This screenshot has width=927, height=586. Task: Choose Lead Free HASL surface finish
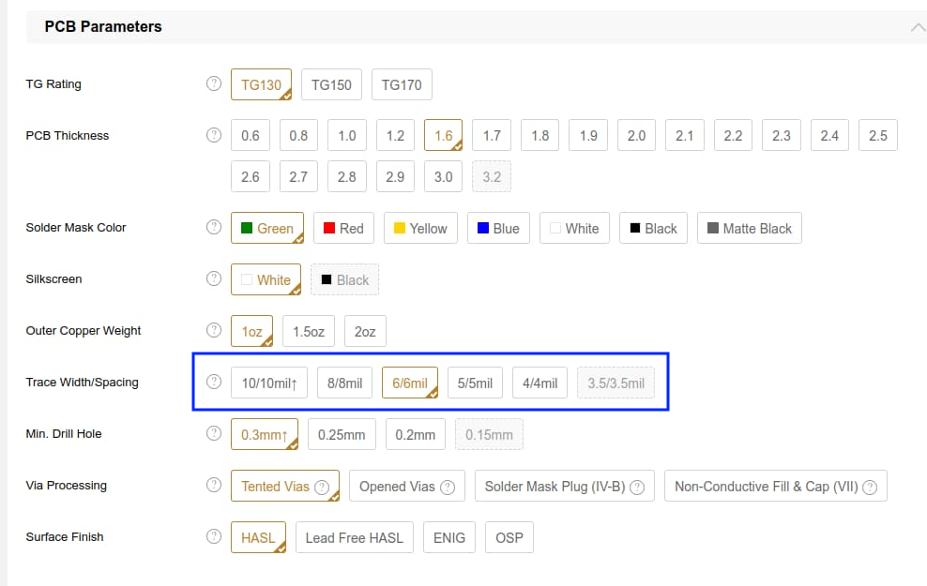(x=354, y=537)
